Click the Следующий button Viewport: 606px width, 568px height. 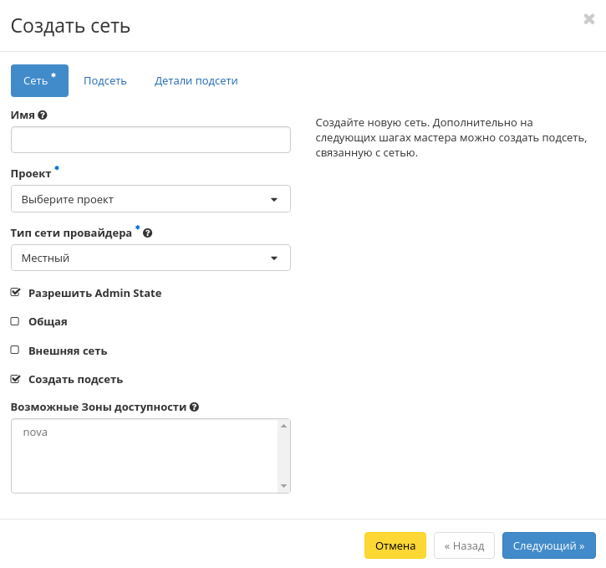pos(548,545)
